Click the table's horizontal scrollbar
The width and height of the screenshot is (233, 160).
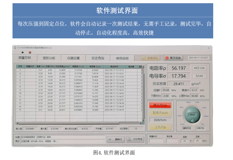click(79, 123)
